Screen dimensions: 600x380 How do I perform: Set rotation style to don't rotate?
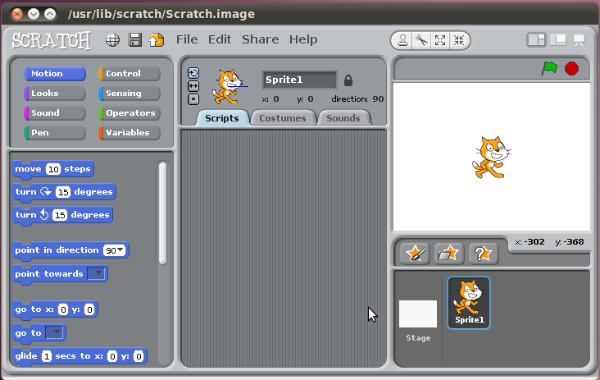[193, 99]
